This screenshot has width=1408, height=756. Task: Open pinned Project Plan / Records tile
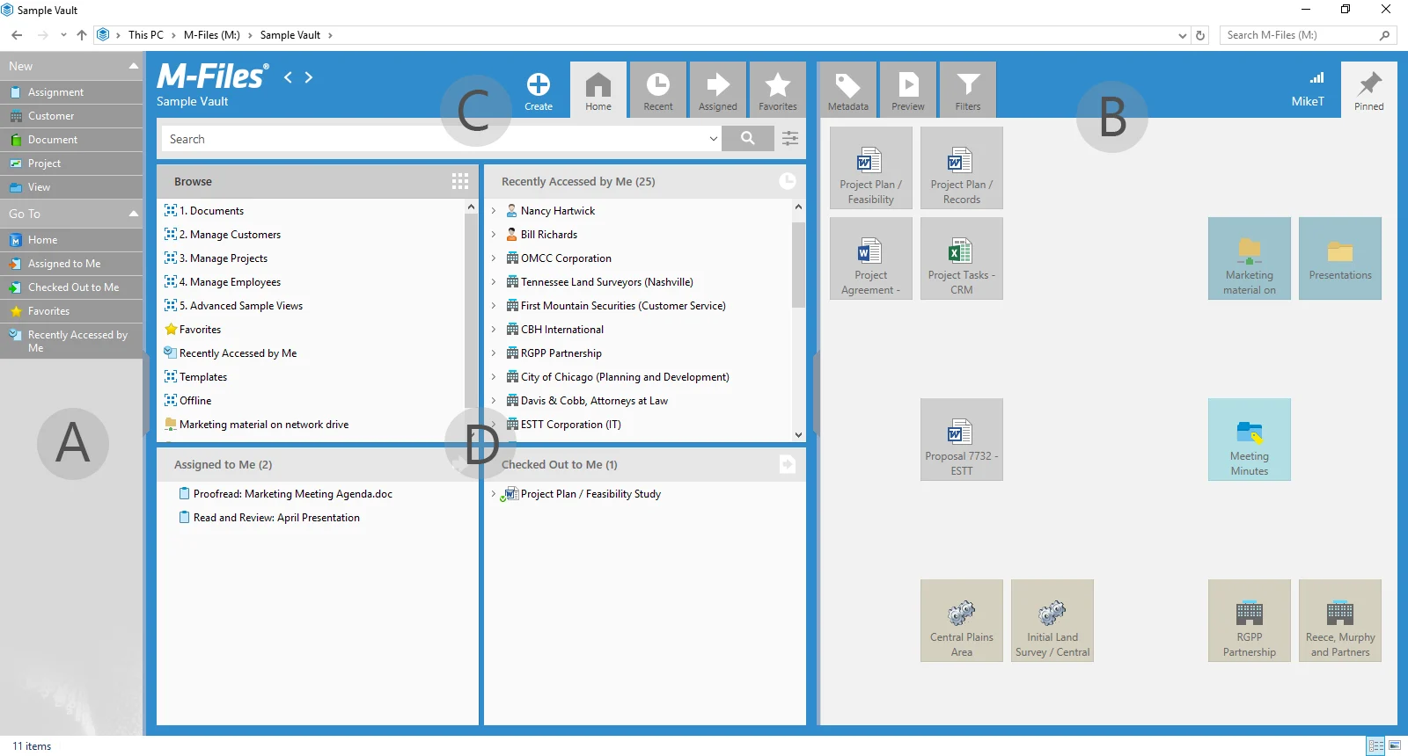click(x=962, y=168)
